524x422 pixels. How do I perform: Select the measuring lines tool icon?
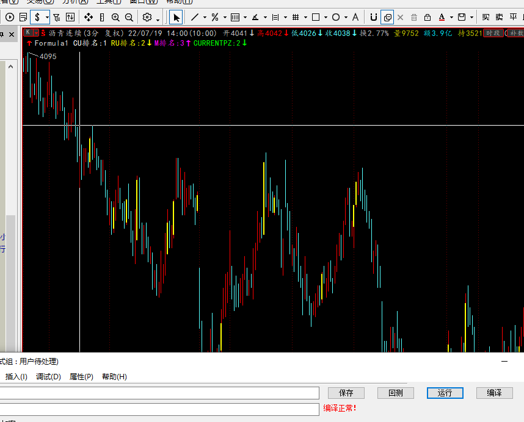click(x=275, y=17)
